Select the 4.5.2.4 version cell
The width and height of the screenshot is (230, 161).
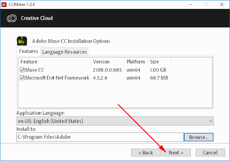(100, 78)
